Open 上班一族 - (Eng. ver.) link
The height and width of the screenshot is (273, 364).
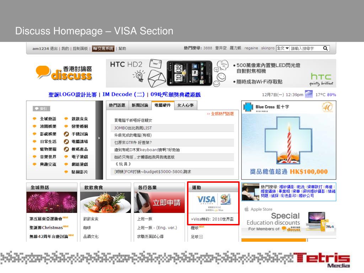[x=157, y=228]
